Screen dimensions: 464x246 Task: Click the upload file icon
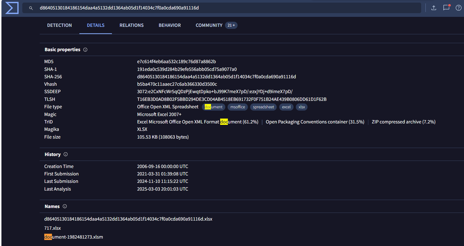tap(434, 8)
